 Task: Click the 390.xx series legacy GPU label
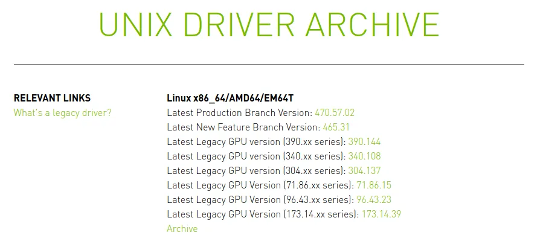(x=256, y=142)
